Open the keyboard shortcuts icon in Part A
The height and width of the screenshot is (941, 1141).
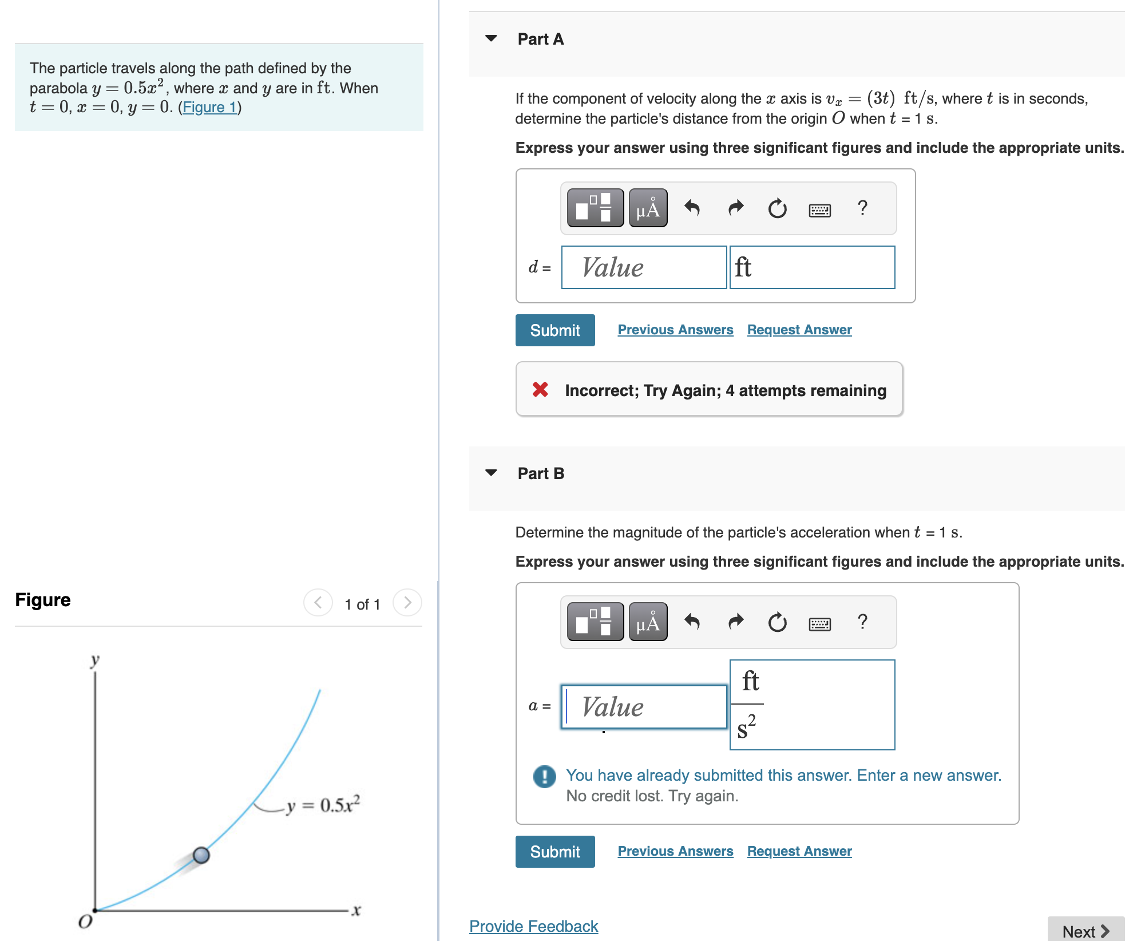coord(819,209)
